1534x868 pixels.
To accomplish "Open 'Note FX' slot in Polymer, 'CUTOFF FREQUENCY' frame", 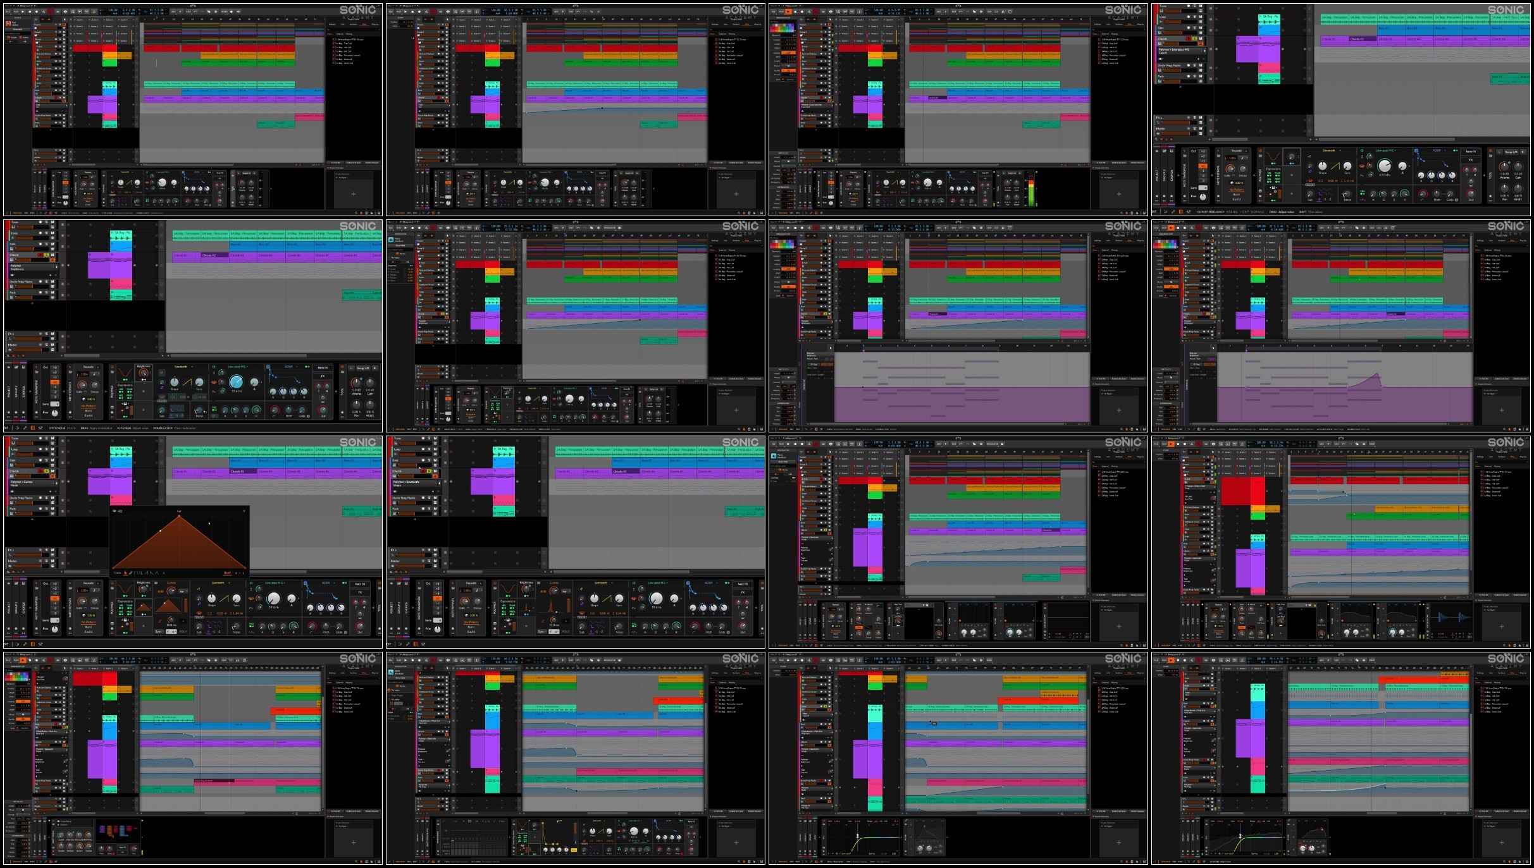I will point(1471,152).
